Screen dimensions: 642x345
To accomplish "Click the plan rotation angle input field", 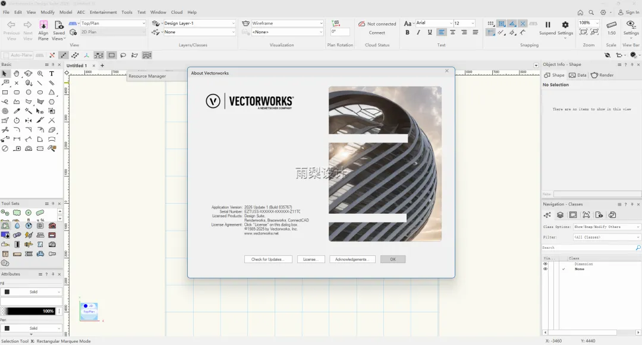I will coord(340,31).
